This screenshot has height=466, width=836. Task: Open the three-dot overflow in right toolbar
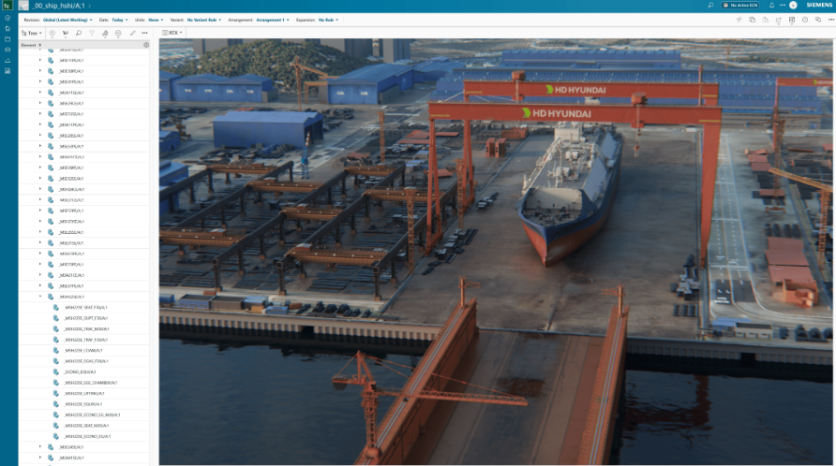coord(830,20)
